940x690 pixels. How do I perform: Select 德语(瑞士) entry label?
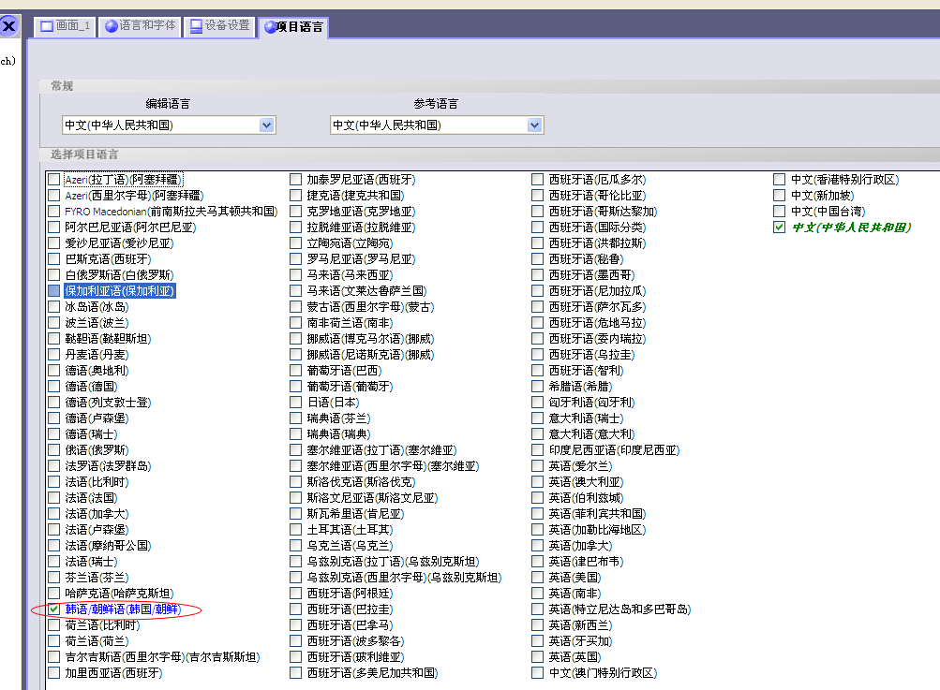(91, 434)
